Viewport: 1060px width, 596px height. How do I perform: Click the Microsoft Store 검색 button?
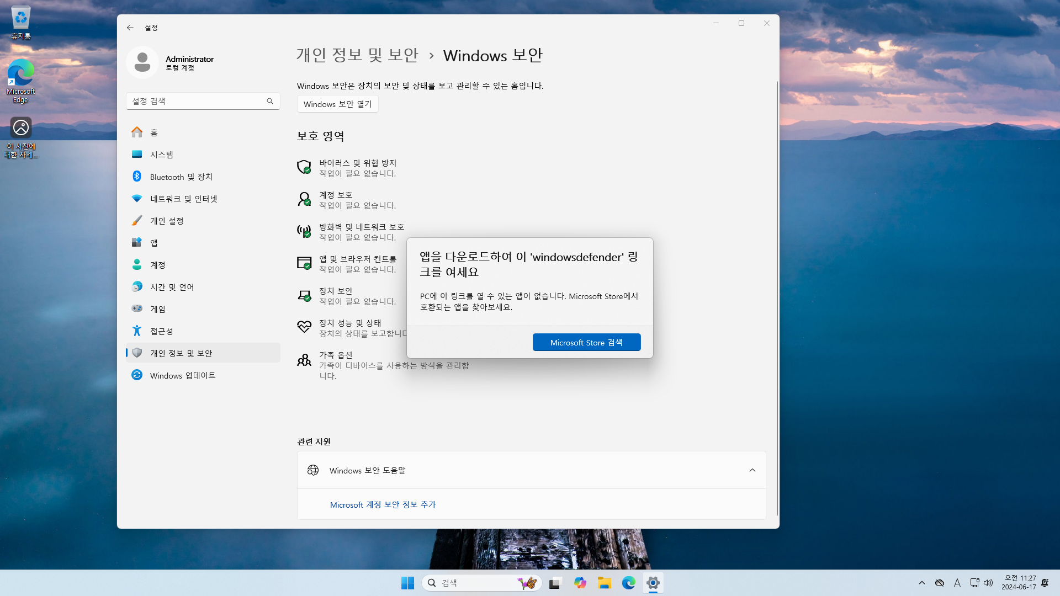pos(586,342)
